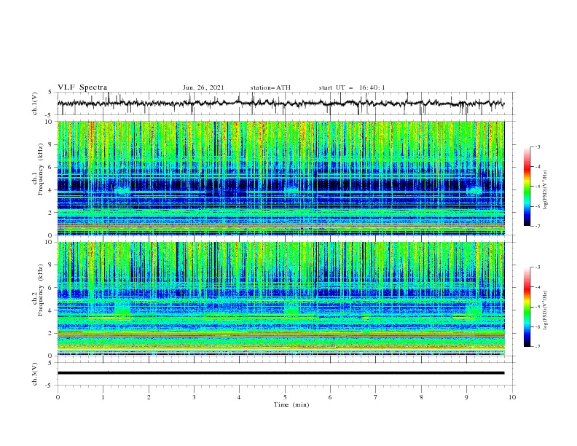Click the ch.1(V) waveform axis label
Image resolution: width=577 pixels, height=446 pixels.
pos(35,103)
